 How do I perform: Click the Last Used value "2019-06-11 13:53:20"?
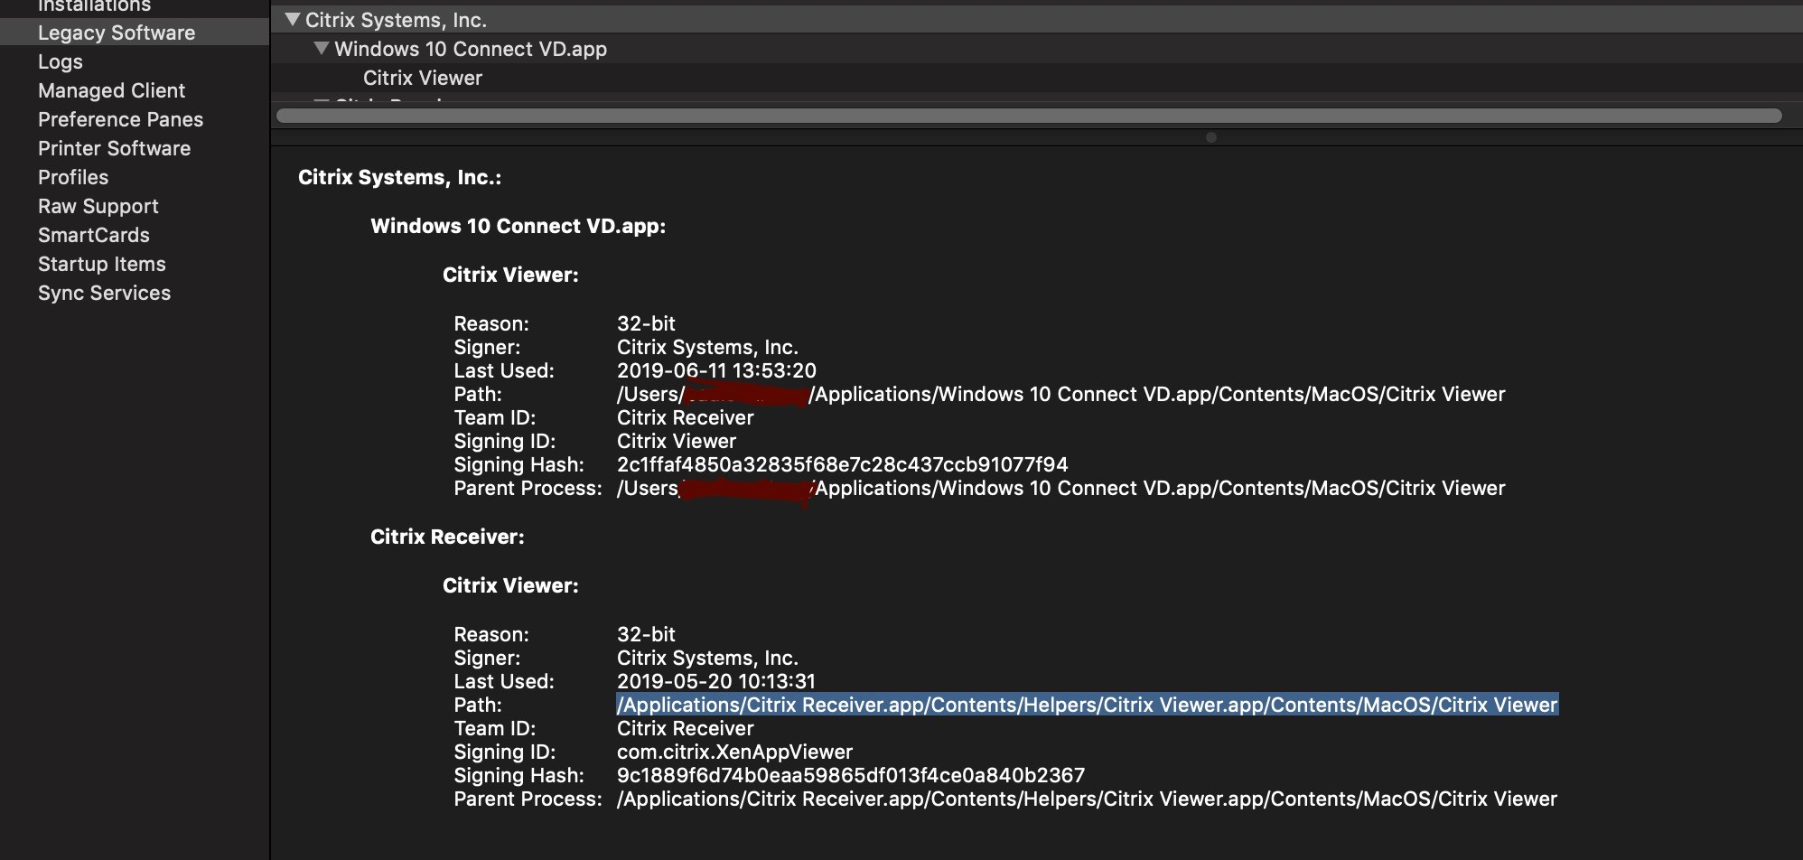716,370
